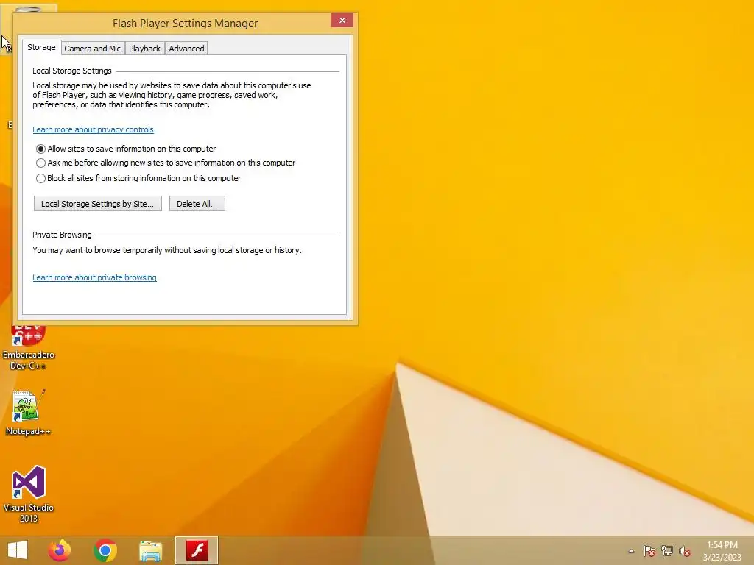The image size is (754, 565).
Task: Open the Embarcadero Dev-C++ desktop shortcut
Action: click(29, 347)
